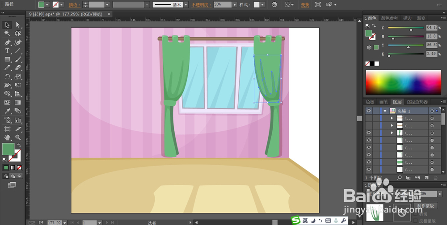Viewport: 447px width, 225px height.
Task: Expand the third sublayer triangle
Action: click(x=392, y=133)
